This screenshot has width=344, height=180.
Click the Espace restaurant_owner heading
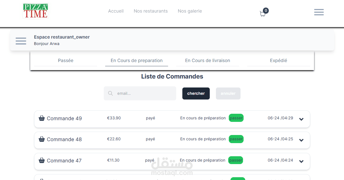click(62, 37)
